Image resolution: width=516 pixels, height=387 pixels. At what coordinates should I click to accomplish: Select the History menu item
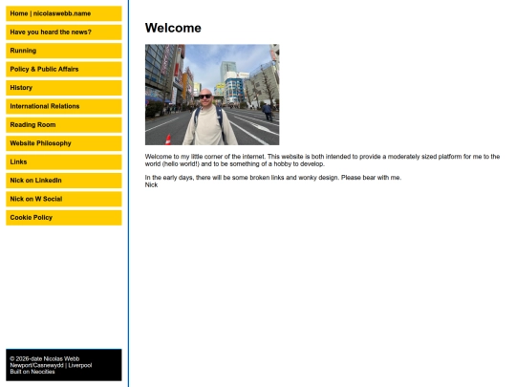64,88
